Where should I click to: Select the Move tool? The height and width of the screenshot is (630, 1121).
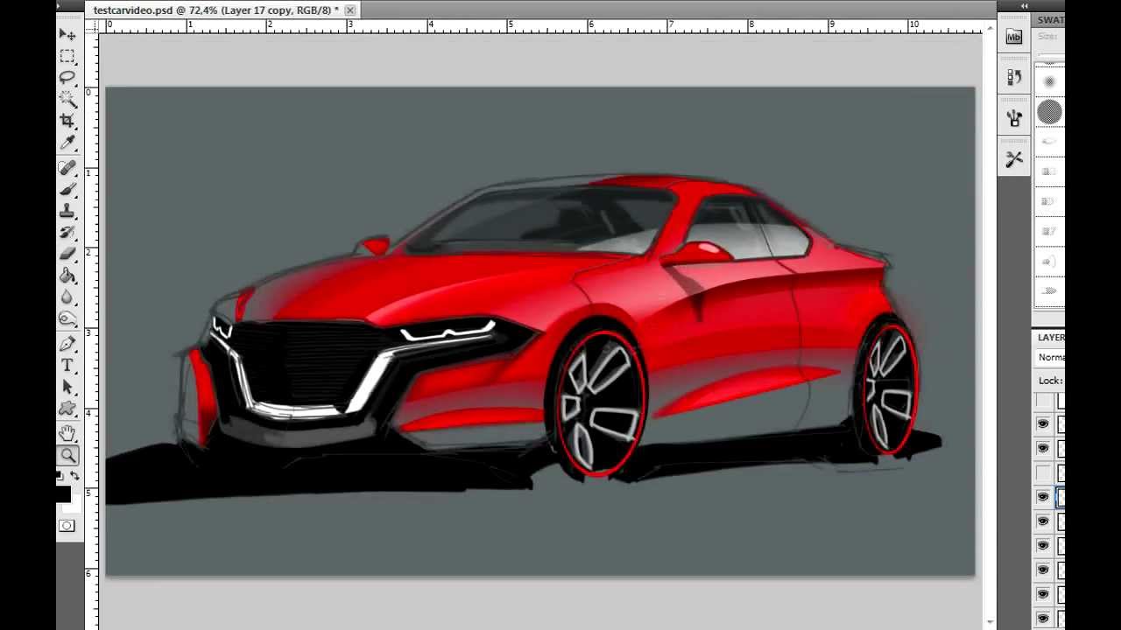[x=67, y=34]
